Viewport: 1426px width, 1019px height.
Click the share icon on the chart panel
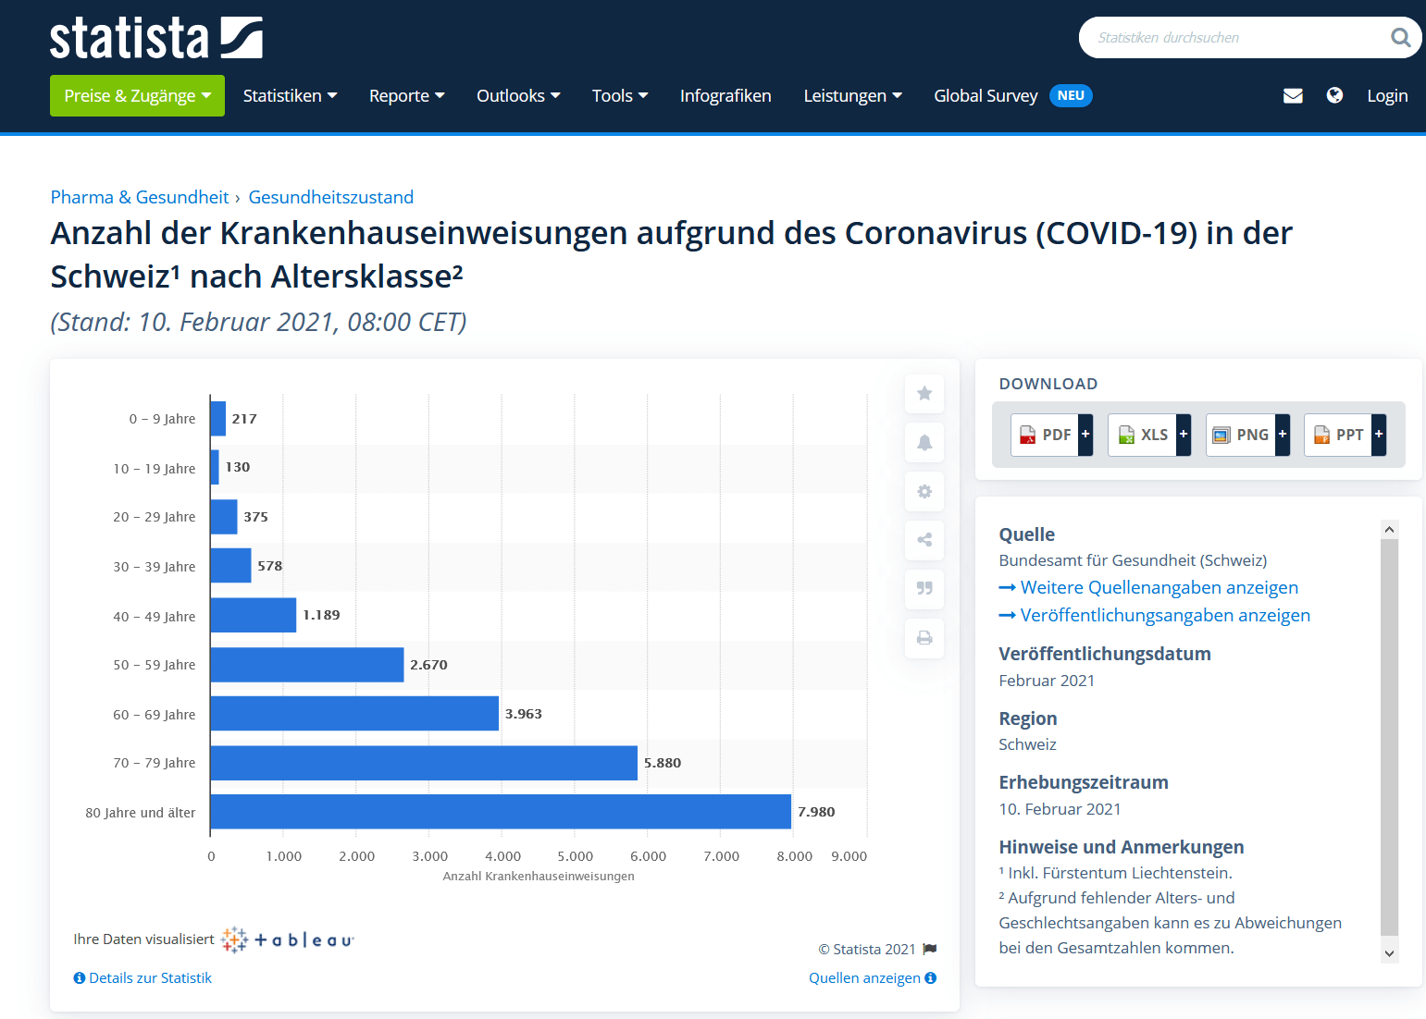[x=924, y=540]
